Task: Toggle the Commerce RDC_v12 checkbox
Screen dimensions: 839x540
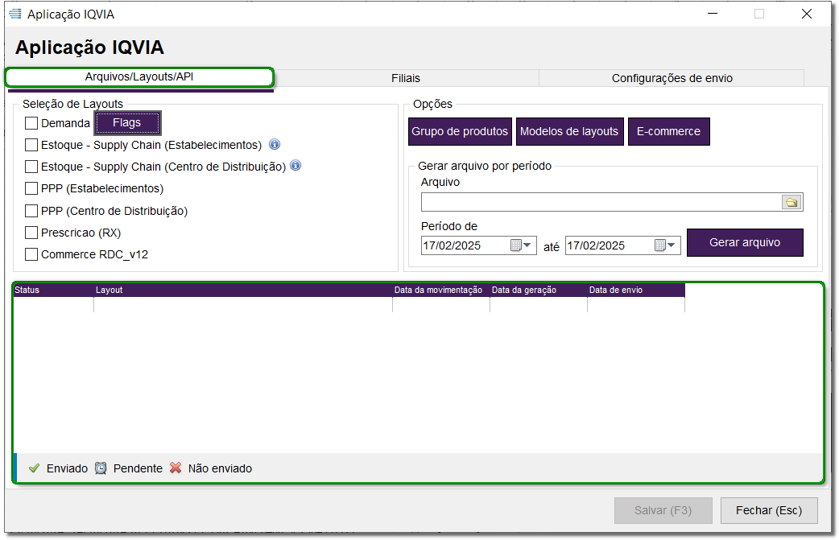Action: tap(31, 254)
